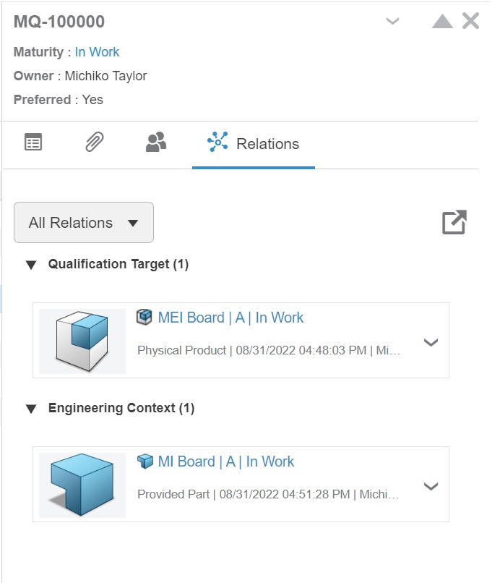Click the Provided Part icon beside MI Board

(x=145, y=461)
